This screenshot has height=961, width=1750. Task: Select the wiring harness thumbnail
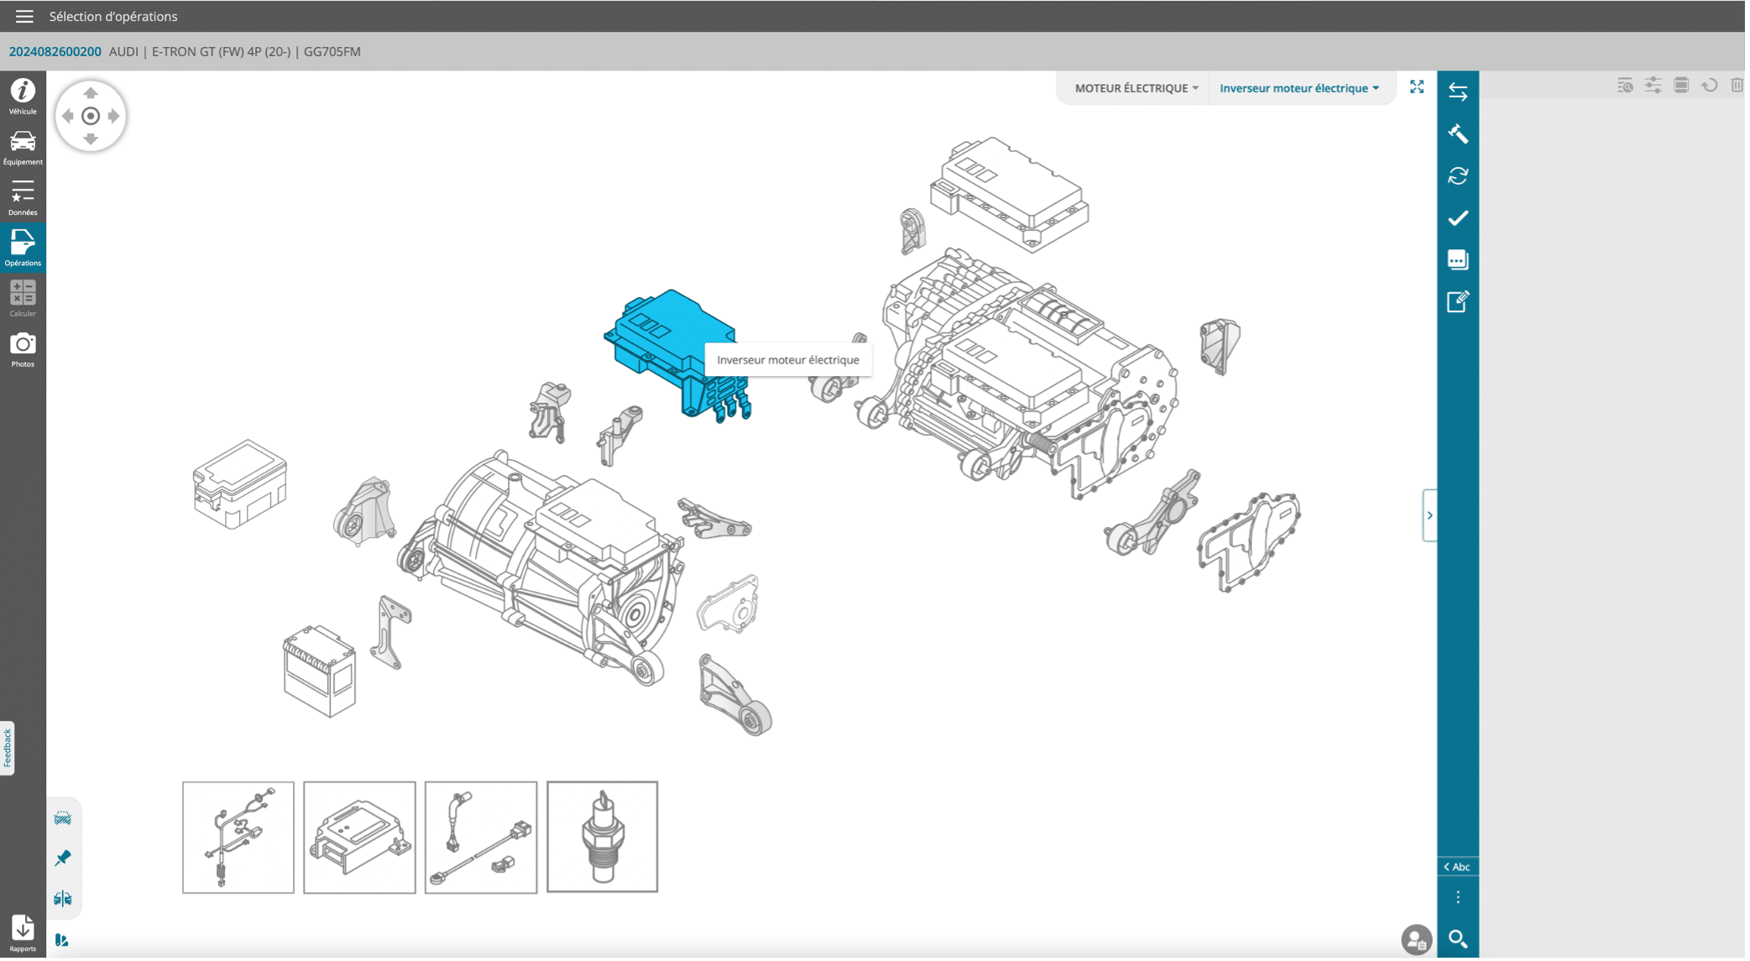238,837
